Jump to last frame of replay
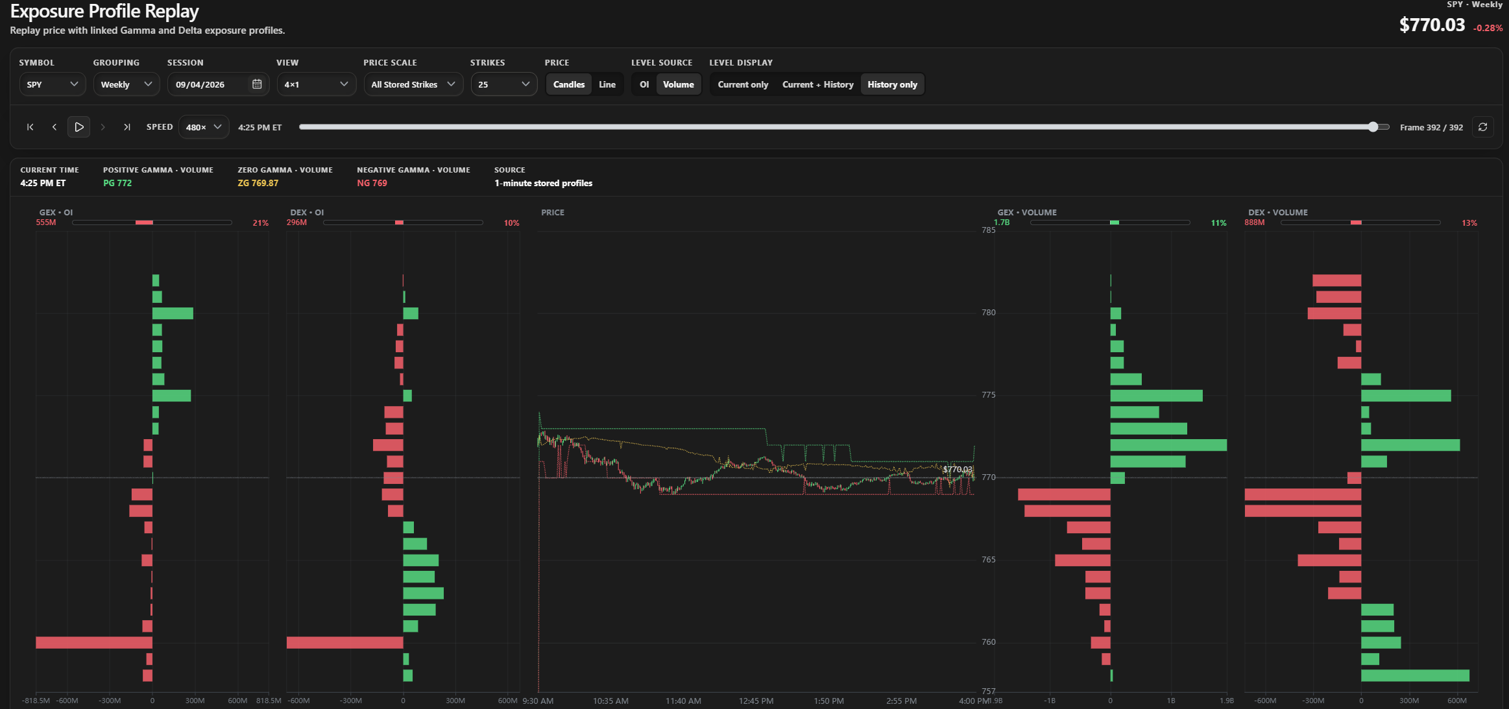This screenshot has height=709, width=1509. 127,127
